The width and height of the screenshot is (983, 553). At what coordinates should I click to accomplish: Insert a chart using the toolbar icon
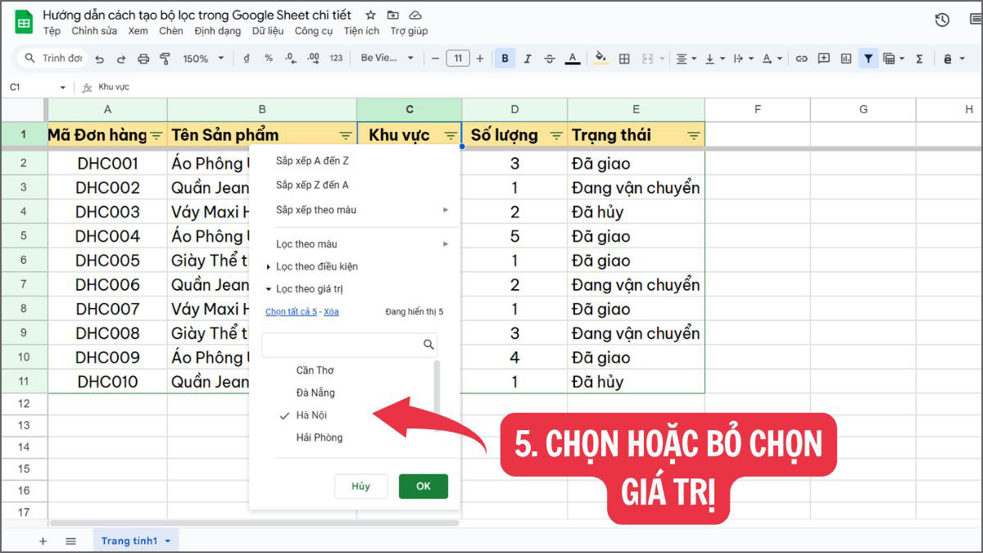point(845,58)
